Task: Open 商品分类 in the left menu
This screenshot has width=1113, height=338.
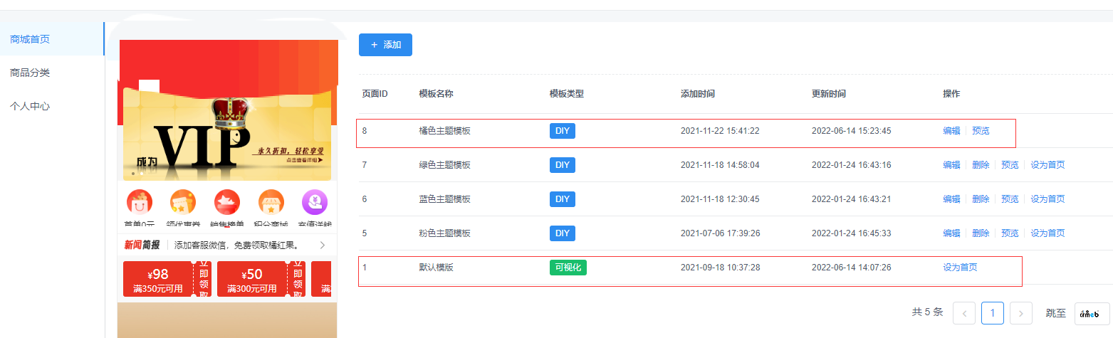Action: pos(30,73)
